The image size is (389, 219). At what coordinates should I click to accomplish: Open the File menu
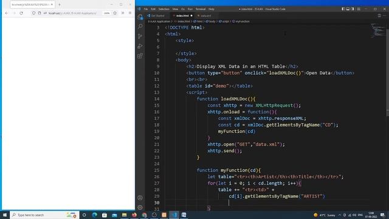pyautogui.click(x=146, y=9)
